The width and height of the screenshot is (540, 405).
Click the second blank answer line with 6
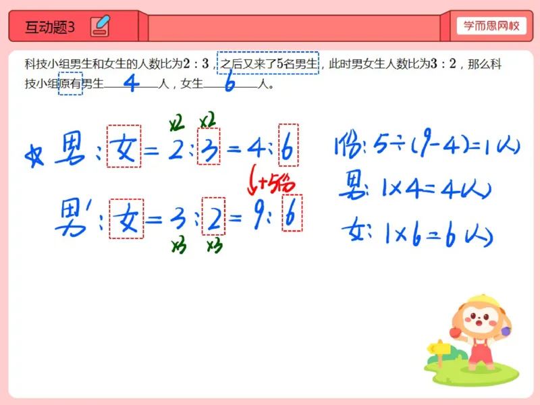coord(230,84)
